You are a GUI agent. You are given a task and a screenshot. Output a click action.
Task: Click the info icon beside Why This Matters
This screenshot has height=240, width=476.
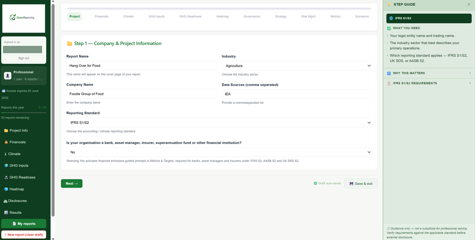[x=389, y=73]
